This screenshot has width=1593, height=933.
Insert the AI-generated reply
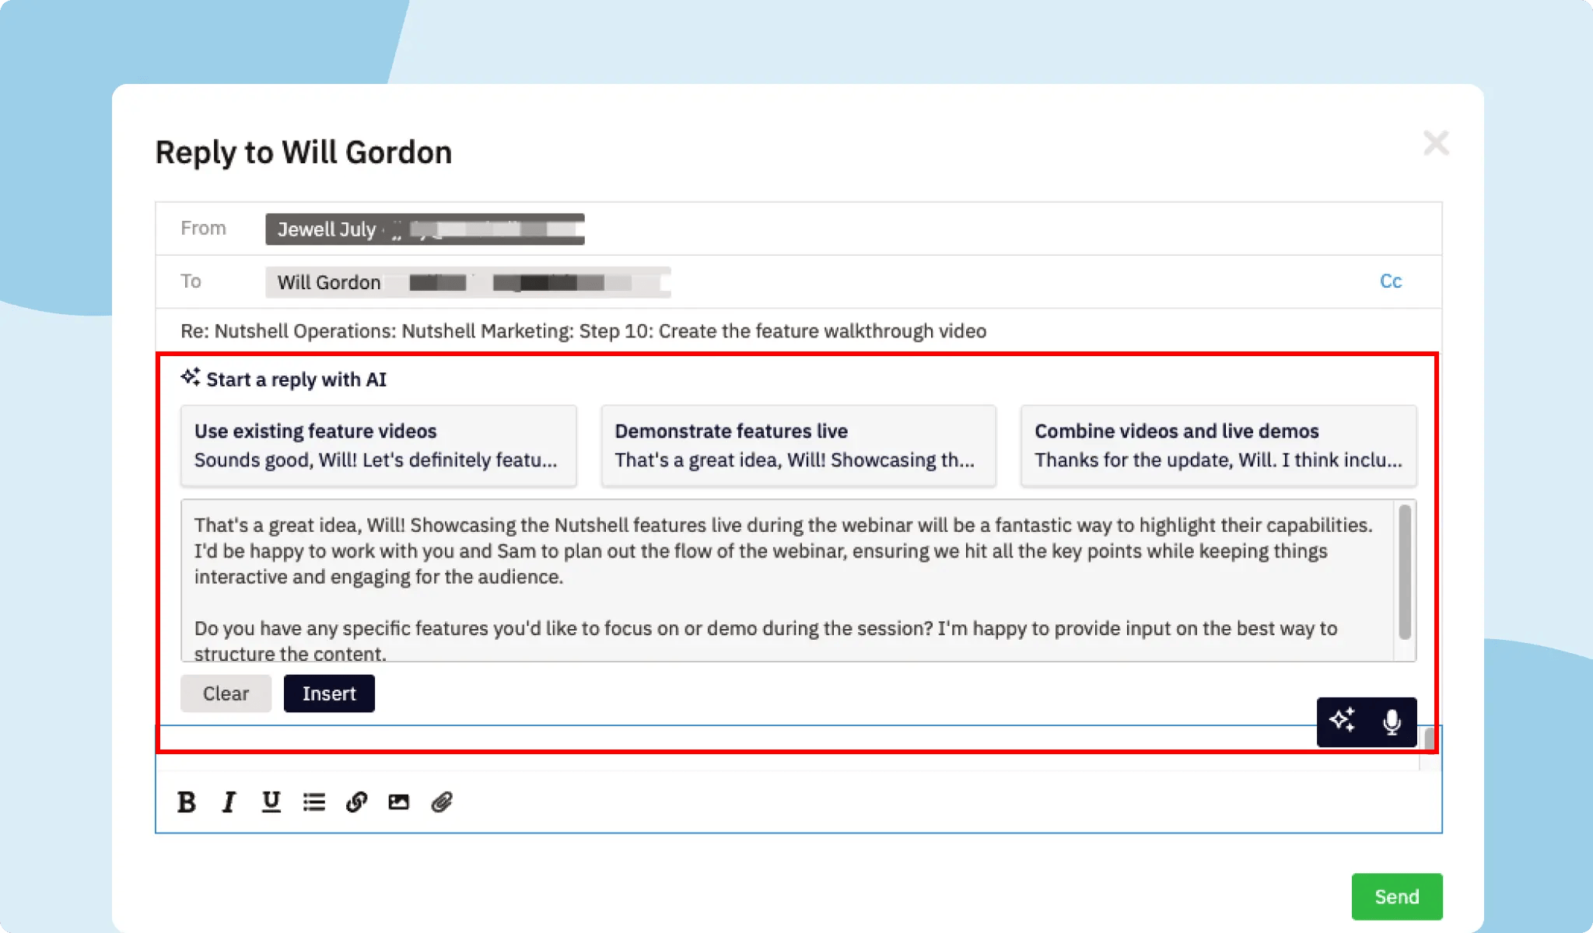[329, 693]
